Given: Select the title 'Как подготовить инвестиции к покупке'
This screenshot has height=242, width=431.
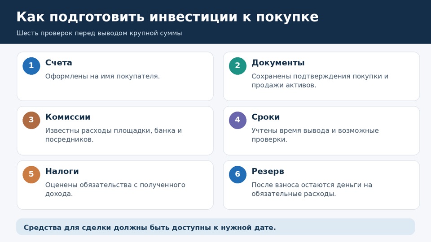Looking at the screenshot, I should coord(167,17).
